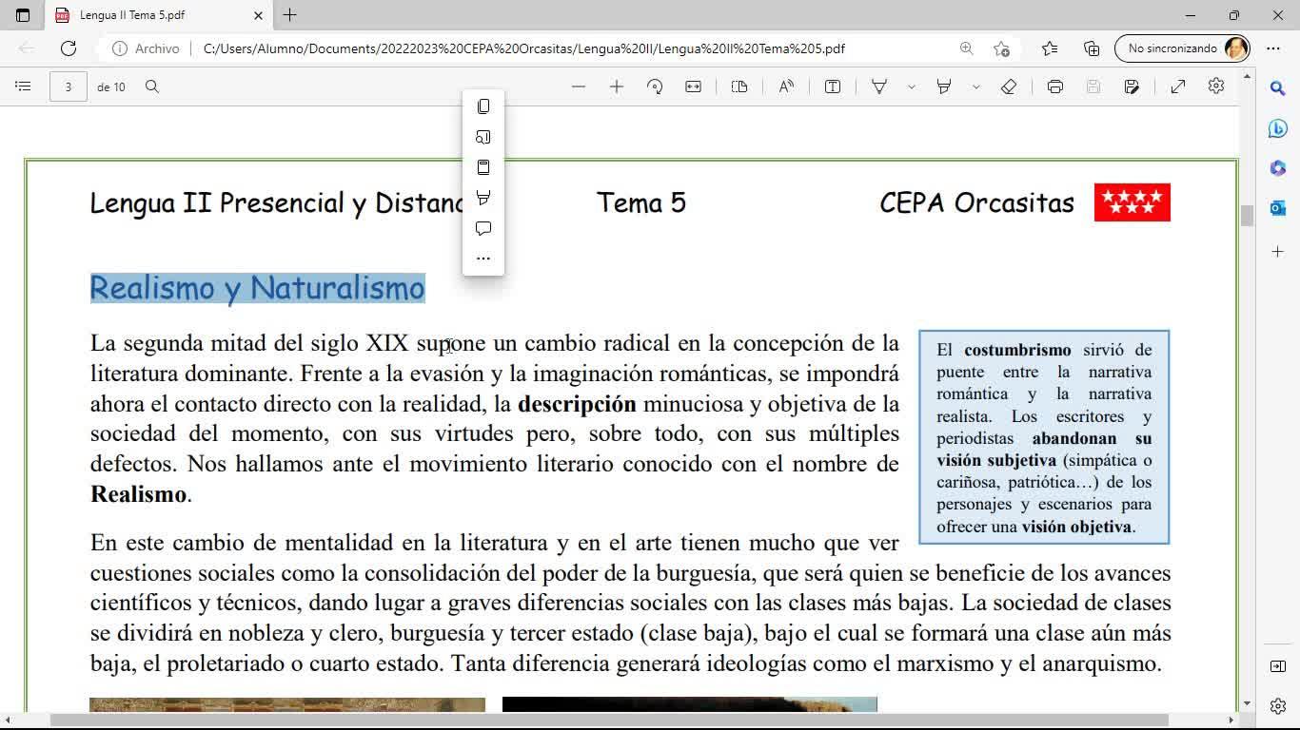Copy selected text from the floating menu

(483, 106)
